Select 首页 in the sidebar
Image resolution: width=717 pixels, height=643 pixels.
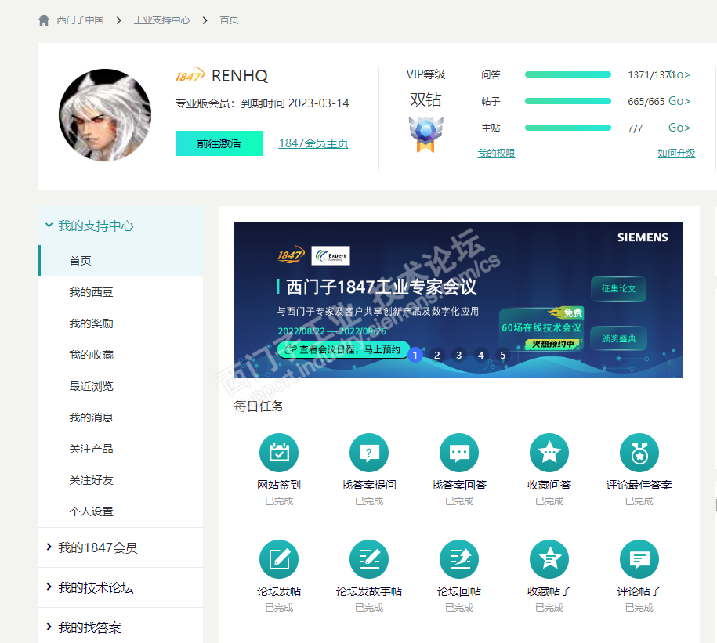(121, 261)
